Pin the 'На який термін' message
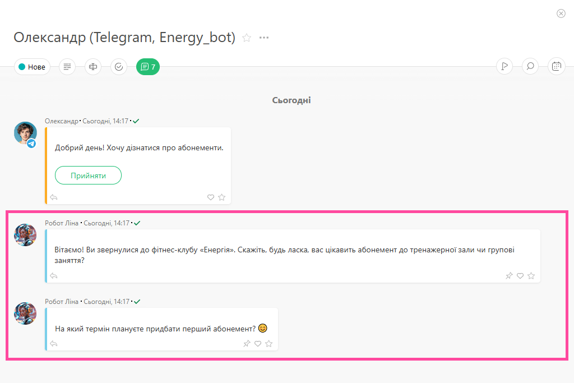This screenshot has height=383, width=574. (247, 344)
